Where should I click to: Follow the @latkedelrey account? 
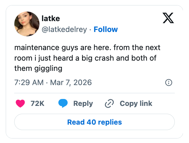106,29
